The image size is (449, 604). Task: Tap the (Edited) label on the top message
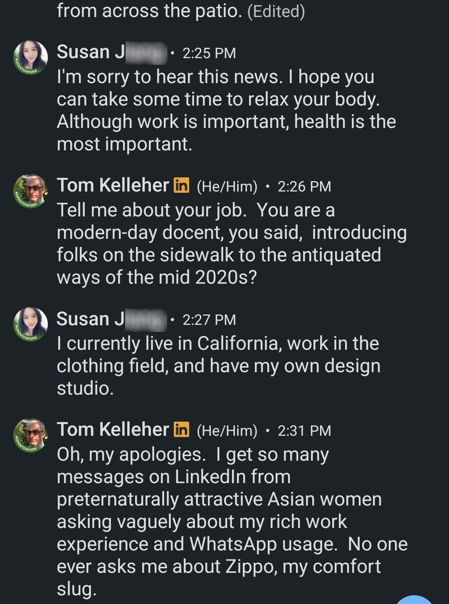pyautogui.click(x=276, y=12)
